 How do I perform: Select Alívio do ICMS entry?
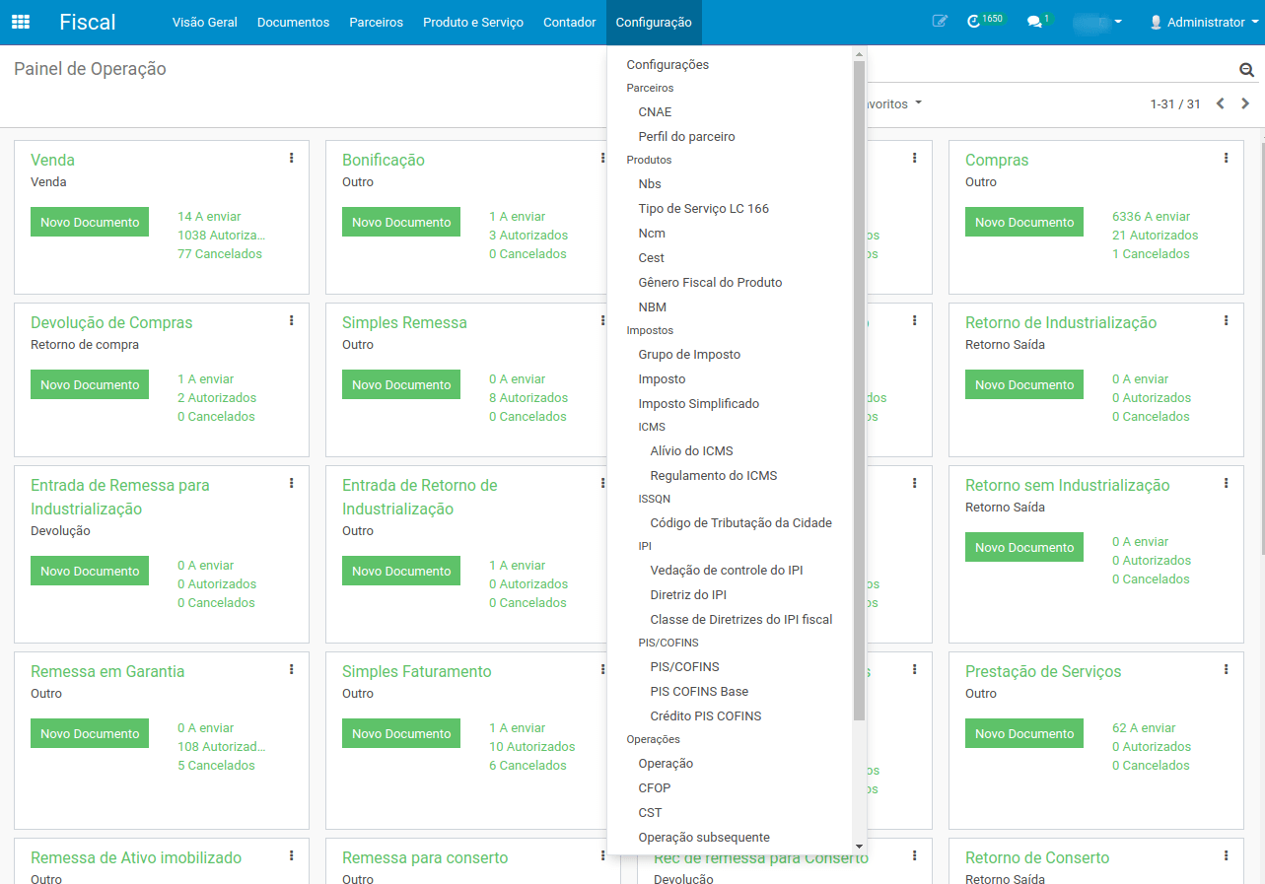(692, 451)
